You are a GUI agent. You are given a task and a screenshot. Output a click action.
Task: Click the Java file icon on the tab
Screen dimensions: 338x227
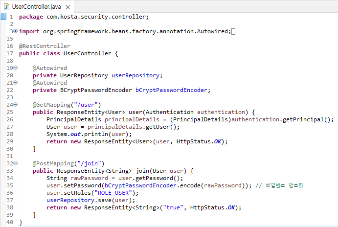(7, 7)
